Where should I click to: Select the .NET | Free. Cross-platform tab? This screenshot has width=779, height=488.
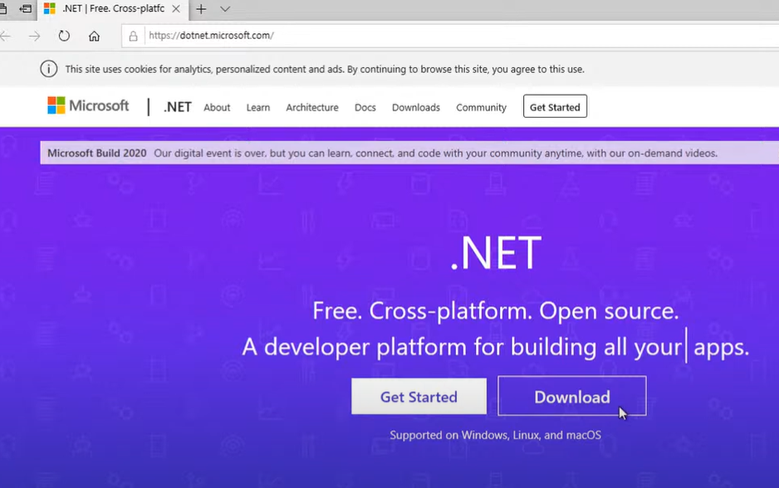click(113, 9)
